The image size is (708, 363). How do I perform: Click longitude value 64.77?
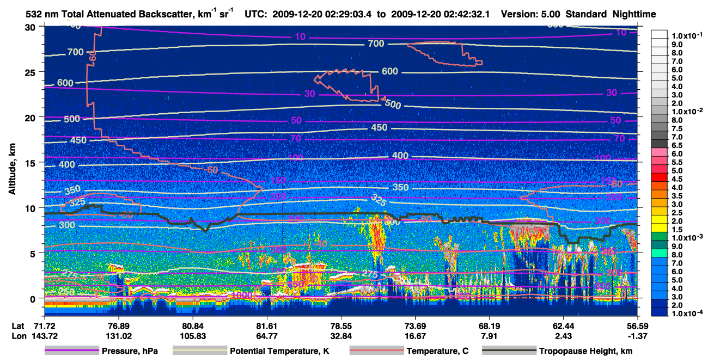tap(267, 336)
